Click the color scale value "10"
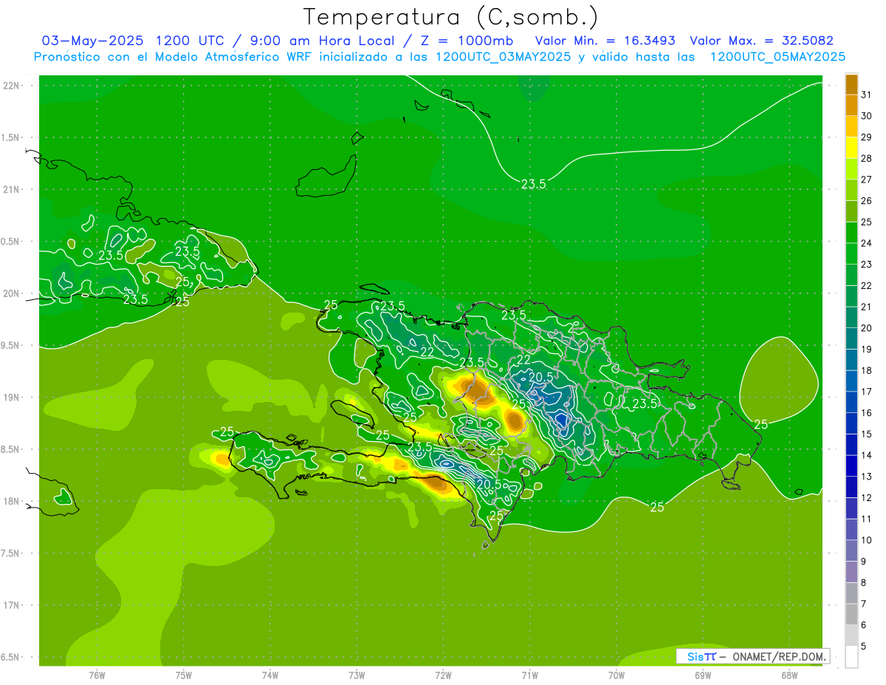Image resolution: width=886 pixels, height=685 pixels. (x=866, y=540)
